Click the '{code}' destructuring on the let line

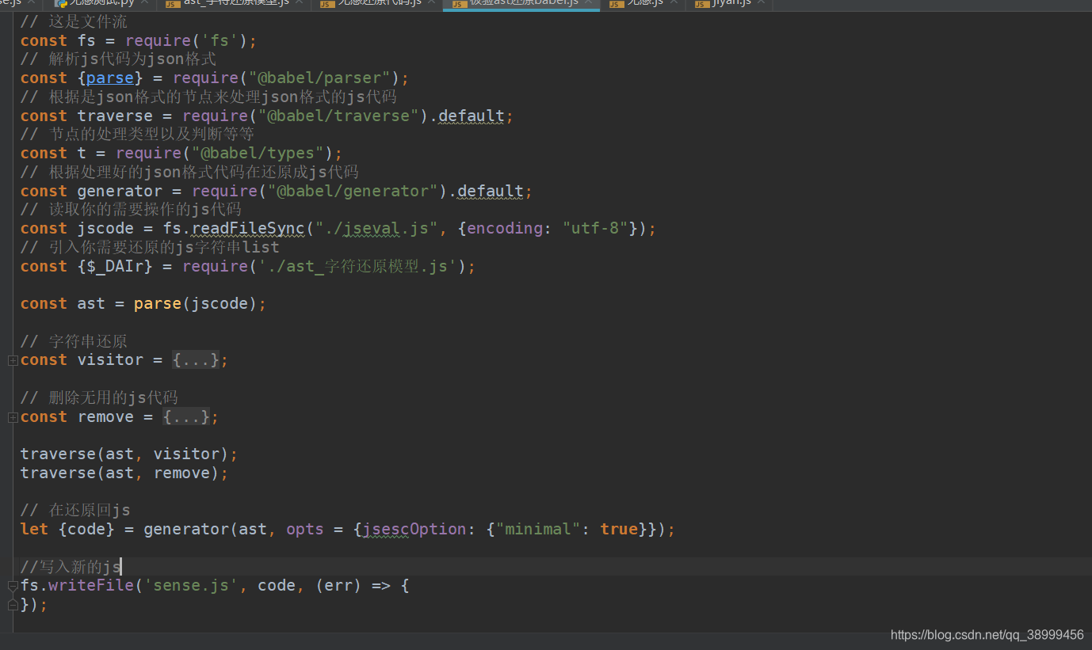click(86, 529)
